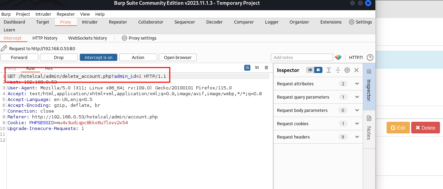Open the Repeater menu in menu bar

point(66,14)
